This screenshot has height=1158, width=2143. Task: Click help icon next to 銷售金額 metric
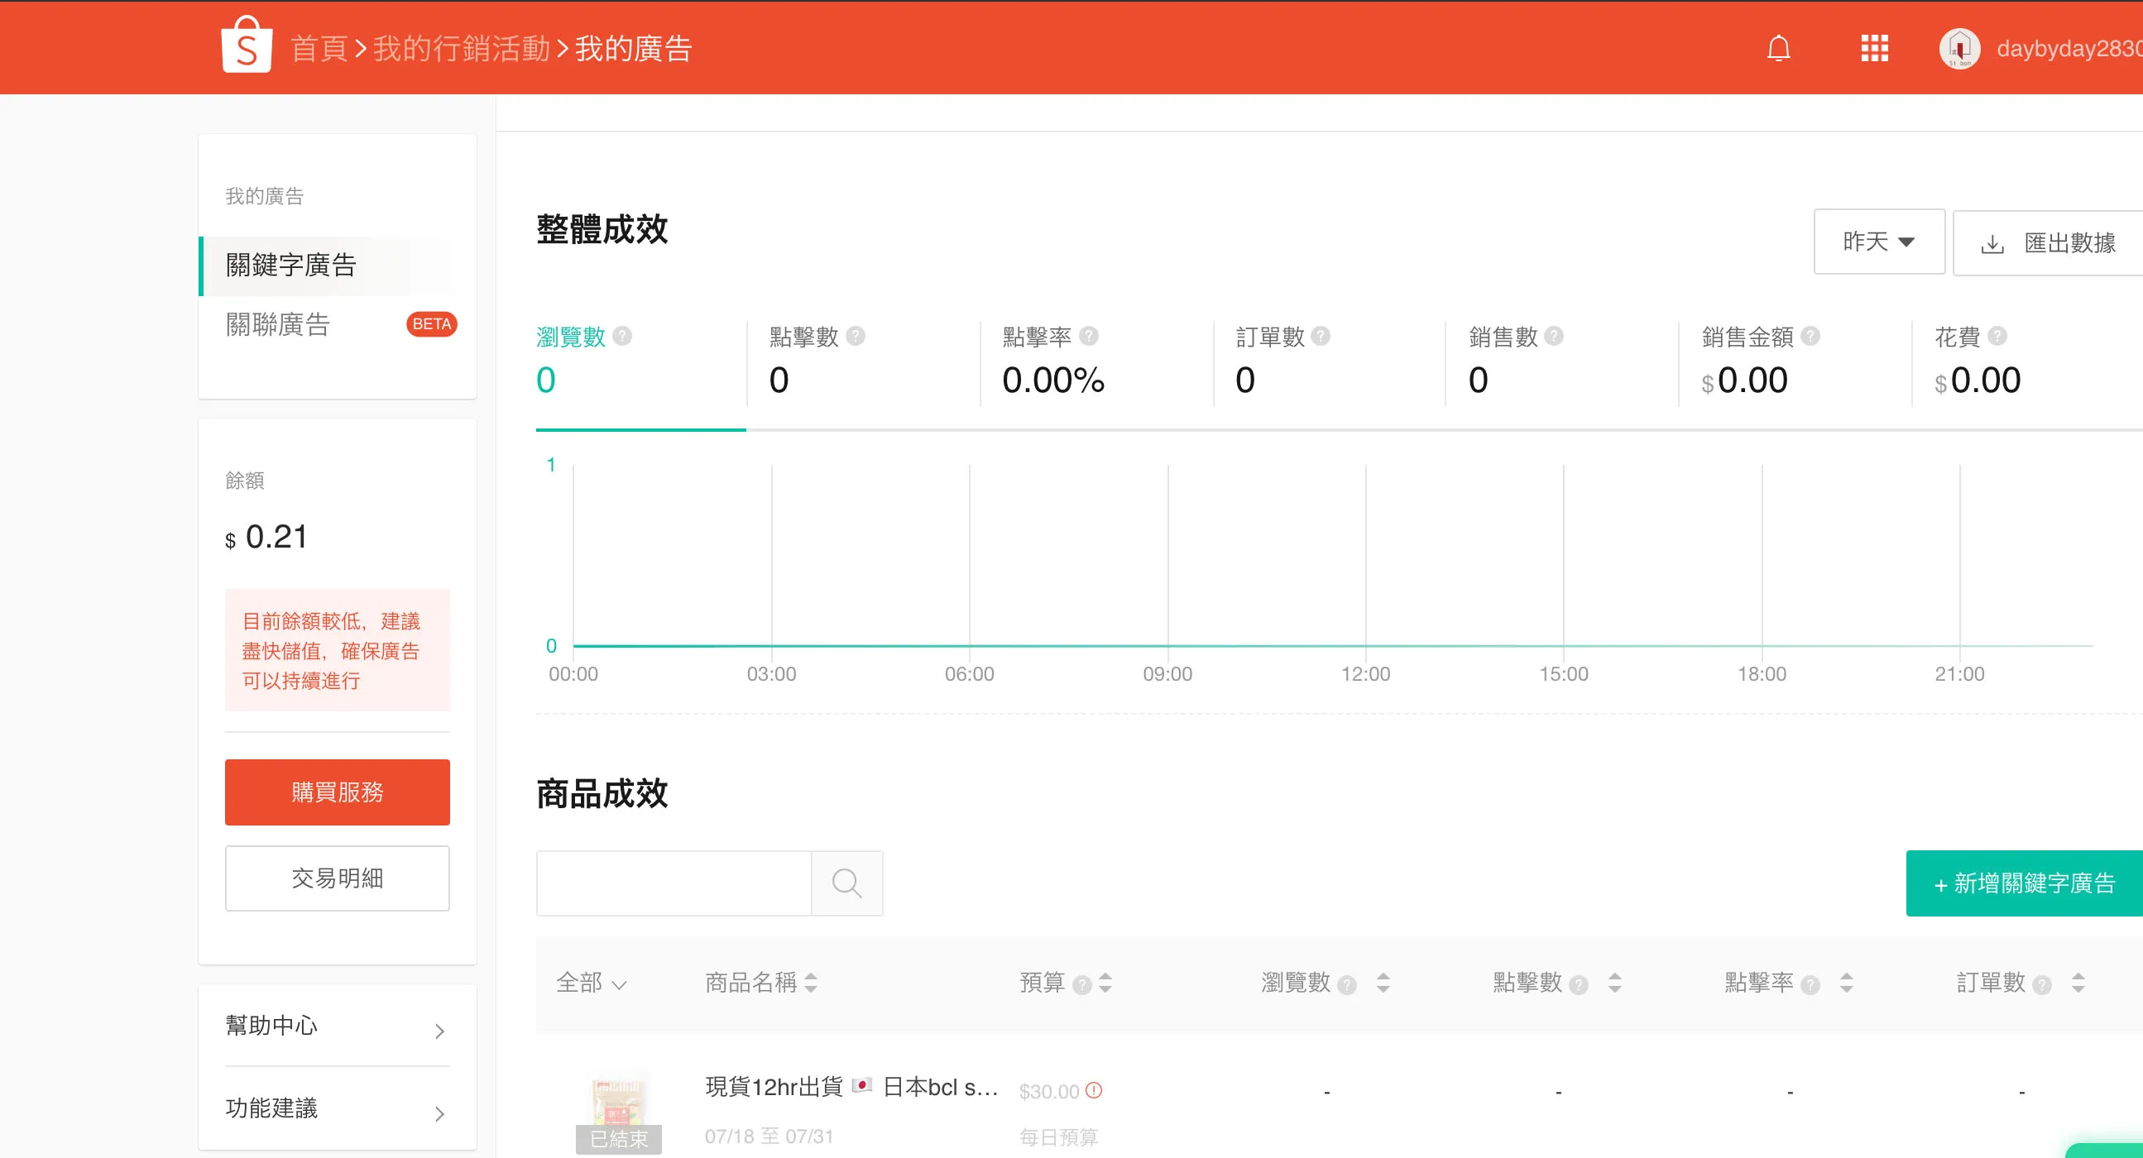tap(1810, 336)
